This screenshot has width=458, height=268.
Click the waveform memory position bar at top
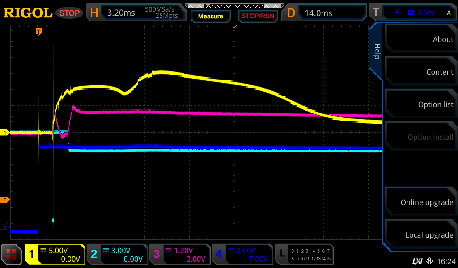[234, 6]
